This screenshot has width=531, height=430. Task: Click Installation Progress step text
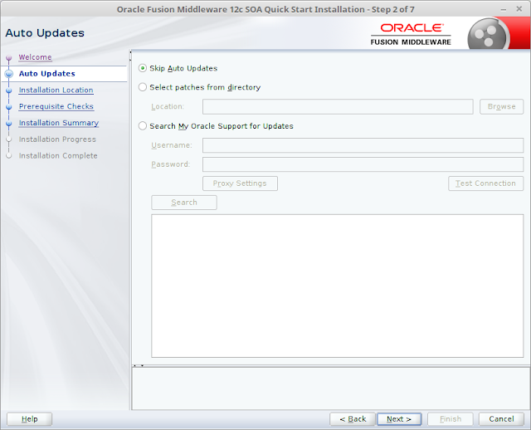pos(57,139)
